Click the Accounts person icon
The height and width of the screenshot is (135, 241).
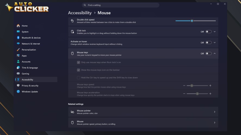pyautogui.click(x=18, y=61)
